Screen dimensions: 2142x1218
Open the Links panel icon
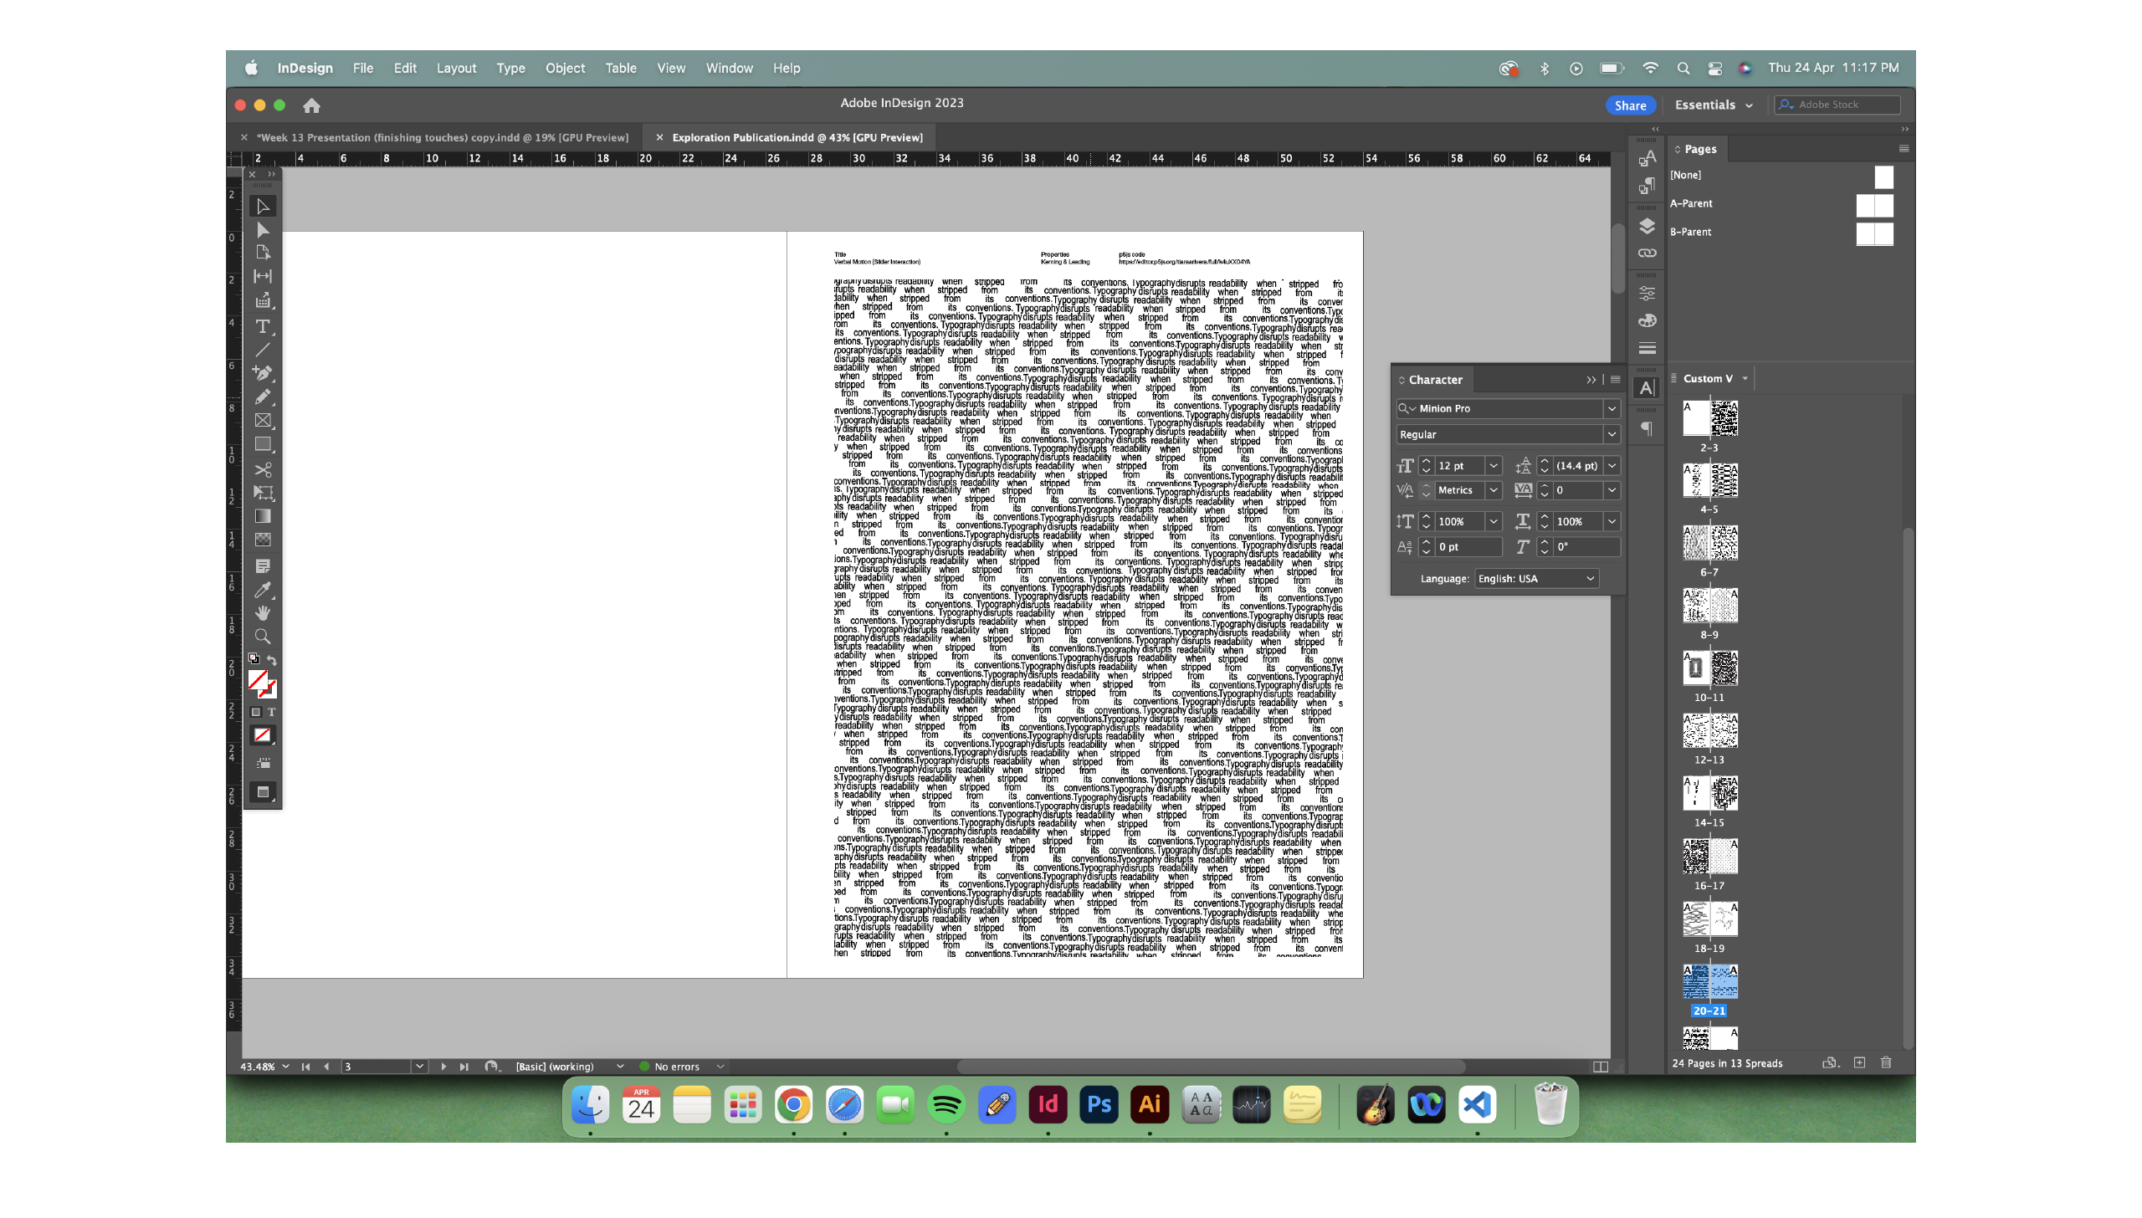point(1647,253)
